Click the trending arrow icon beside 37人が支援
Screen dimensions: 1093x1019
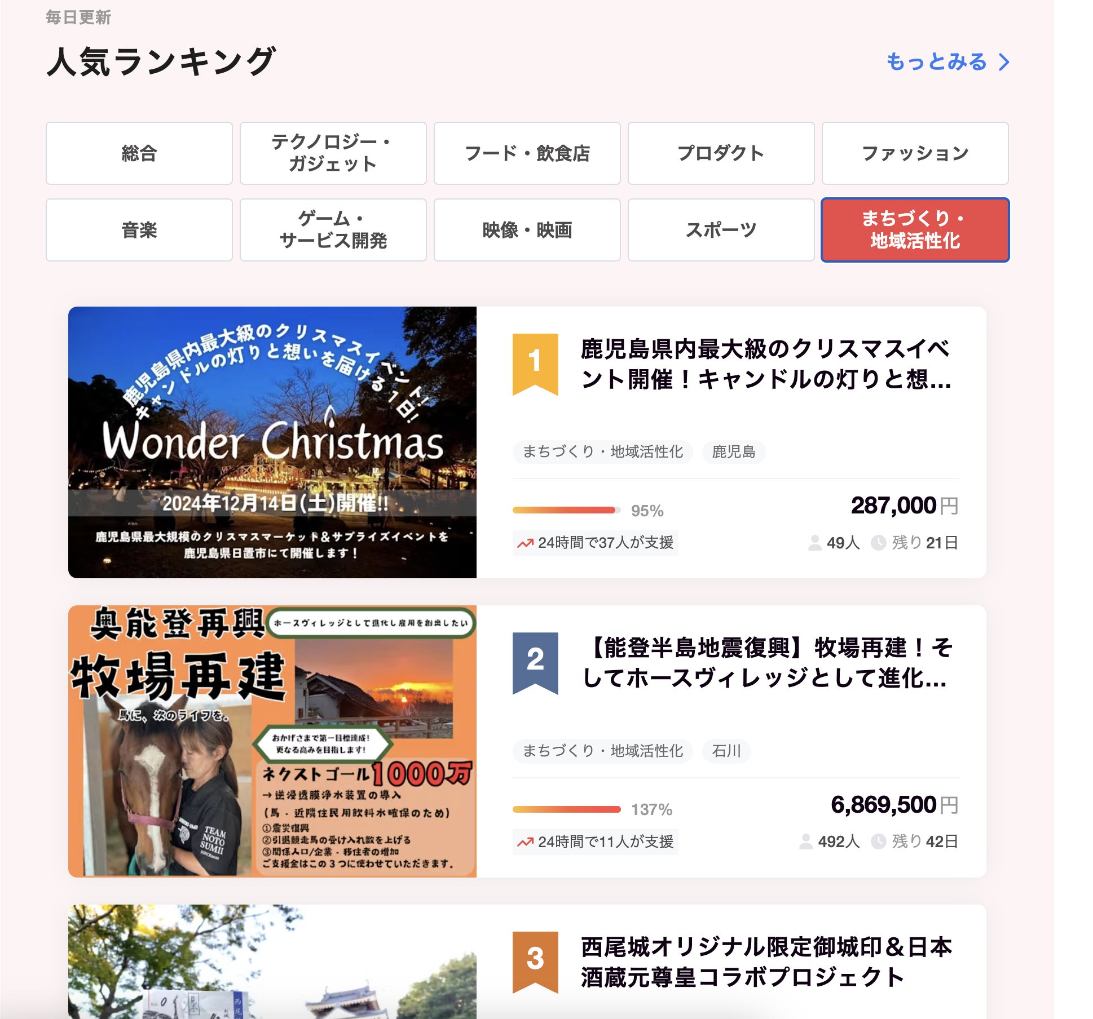(x=525, y=543)
